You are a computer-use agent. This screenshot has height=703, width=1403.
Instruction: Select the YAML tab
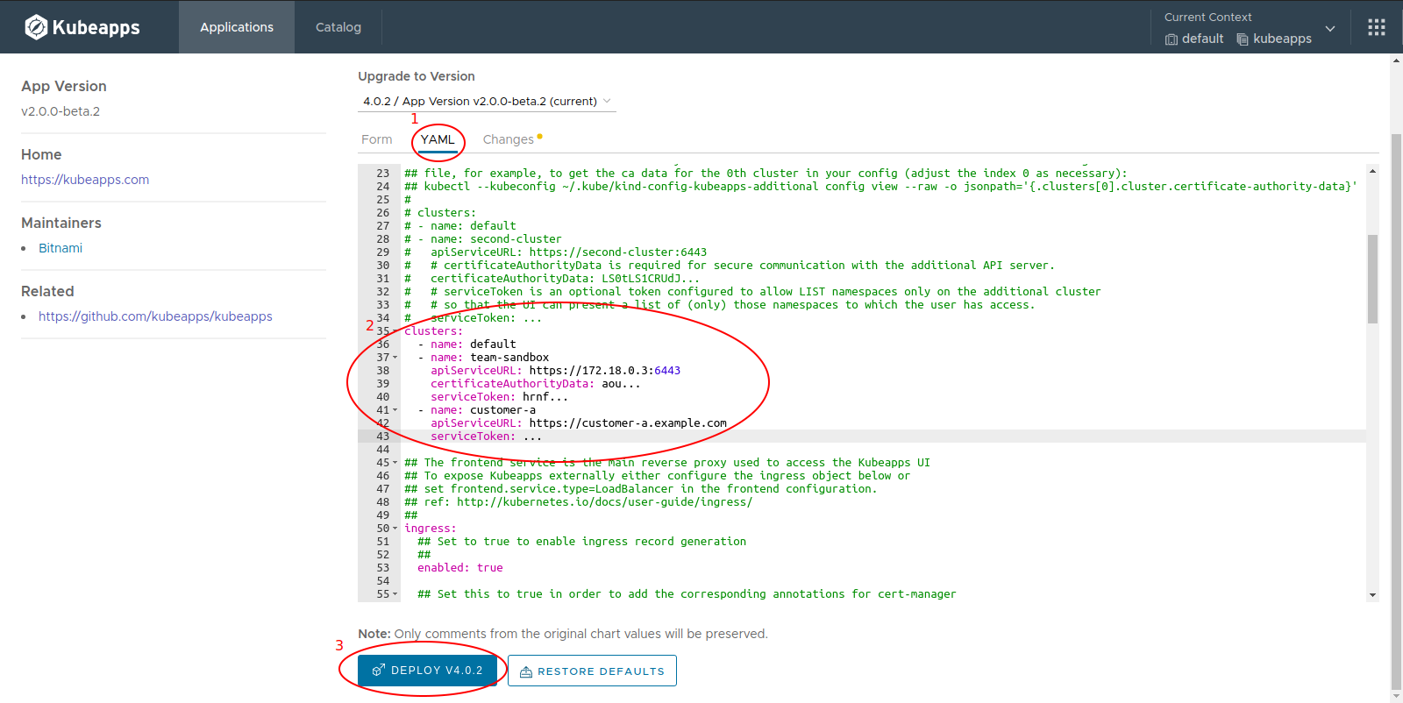438,139
